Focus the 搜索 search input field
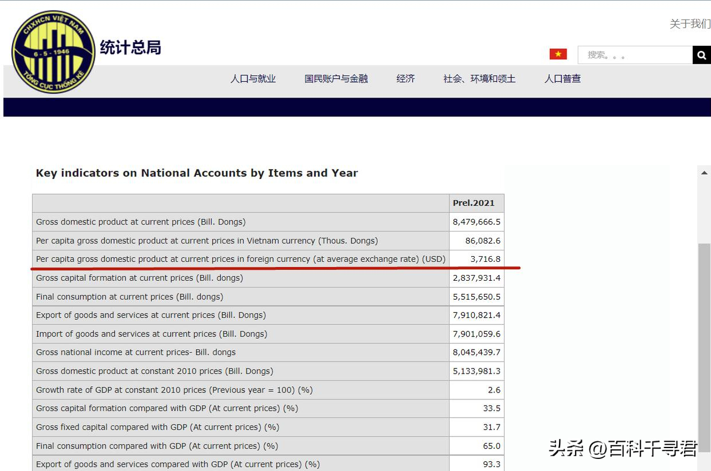711x471 pixels. click(x=635, y=55)
